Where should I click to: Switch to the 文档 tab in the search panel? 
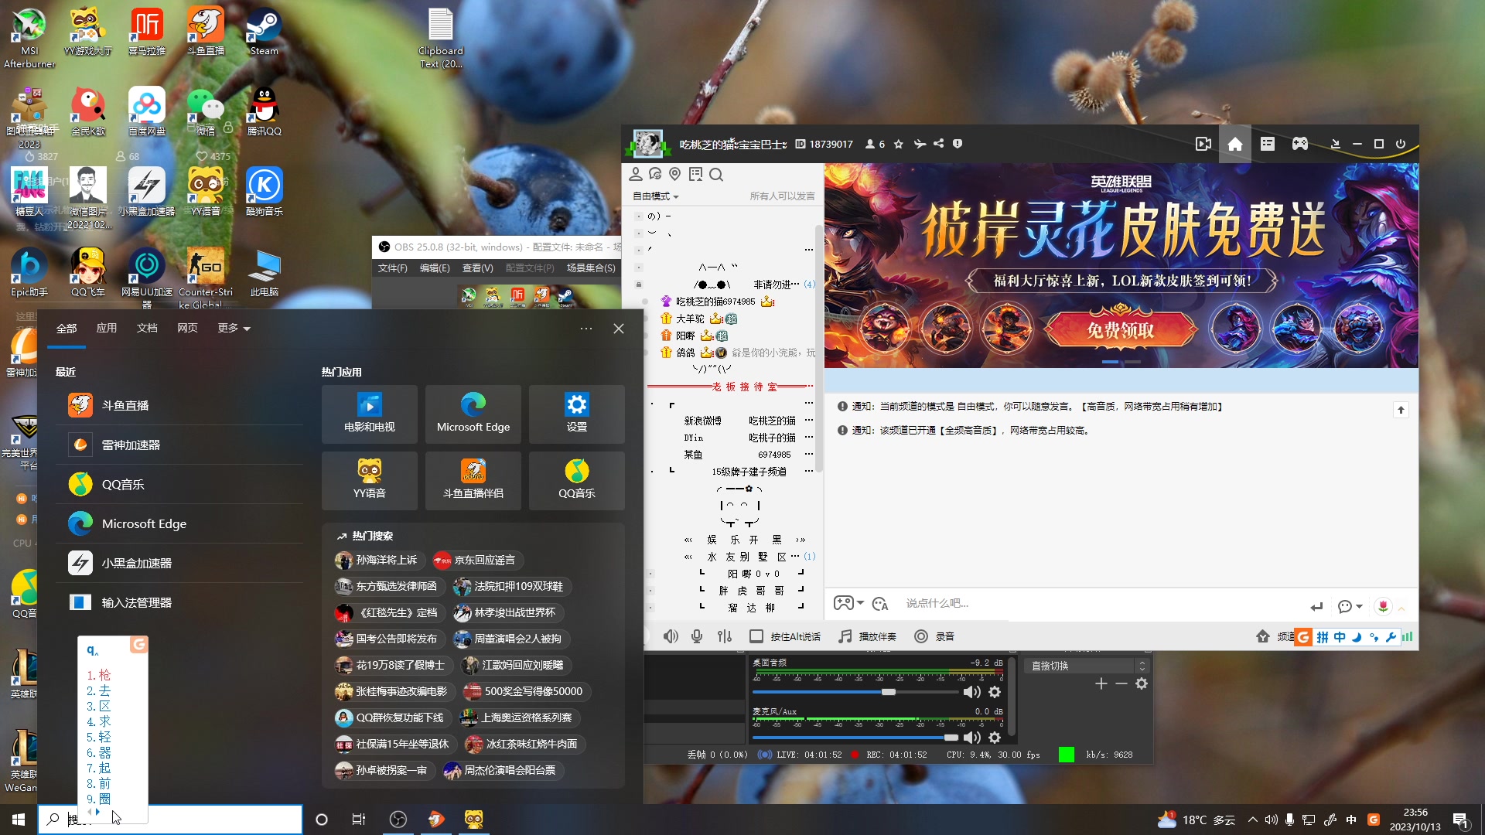(x=147, y=329)
